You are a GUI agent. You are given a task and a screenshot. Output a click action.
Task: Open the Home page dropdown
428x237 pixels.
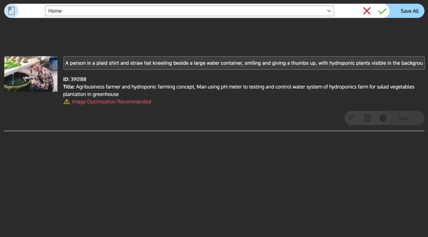189,11
